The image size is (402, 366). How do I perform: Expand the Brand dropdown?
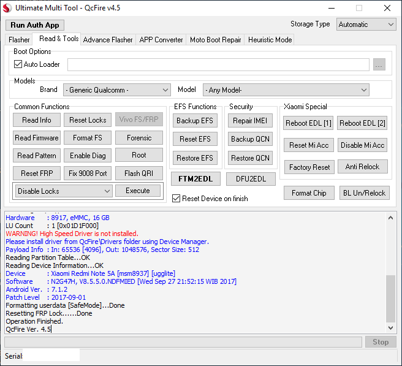point(117,90)
